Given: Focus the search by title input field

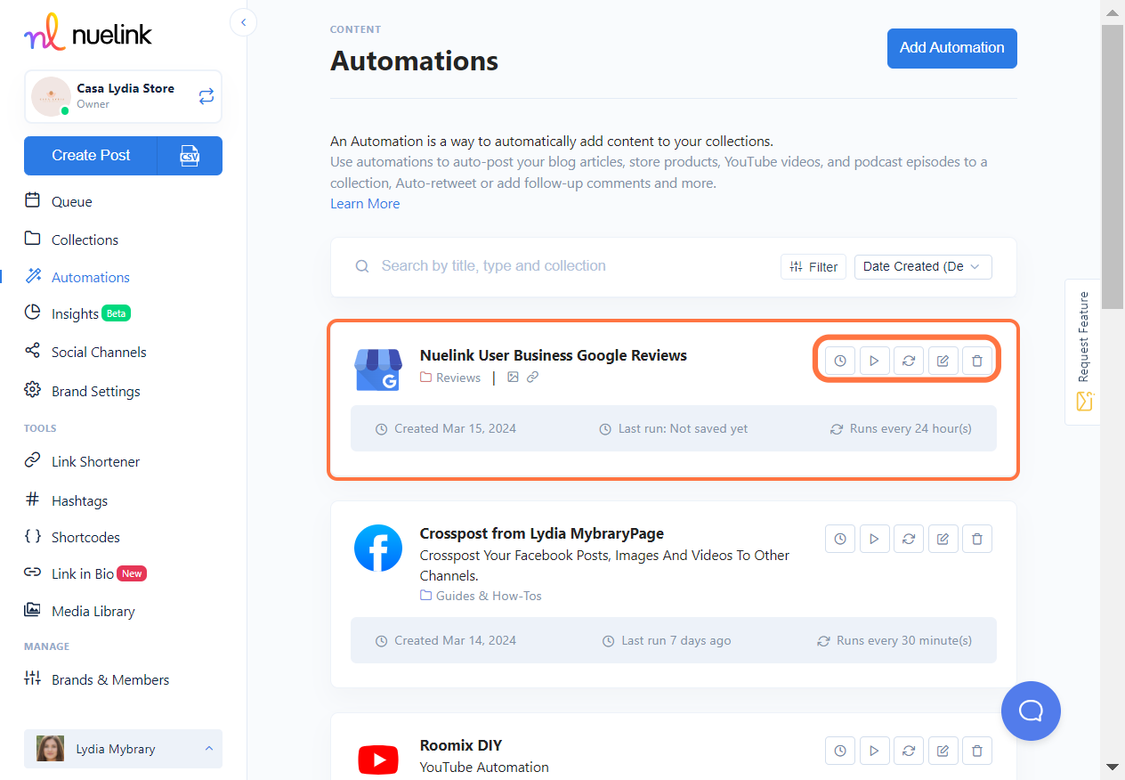Looking at the screenshot, I should pos(570,266).
